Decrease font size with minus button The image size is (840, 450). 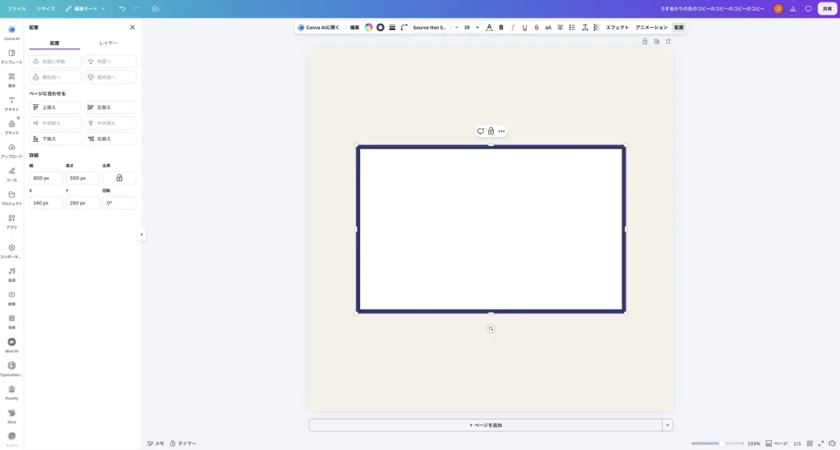click(x=456, y=27)
